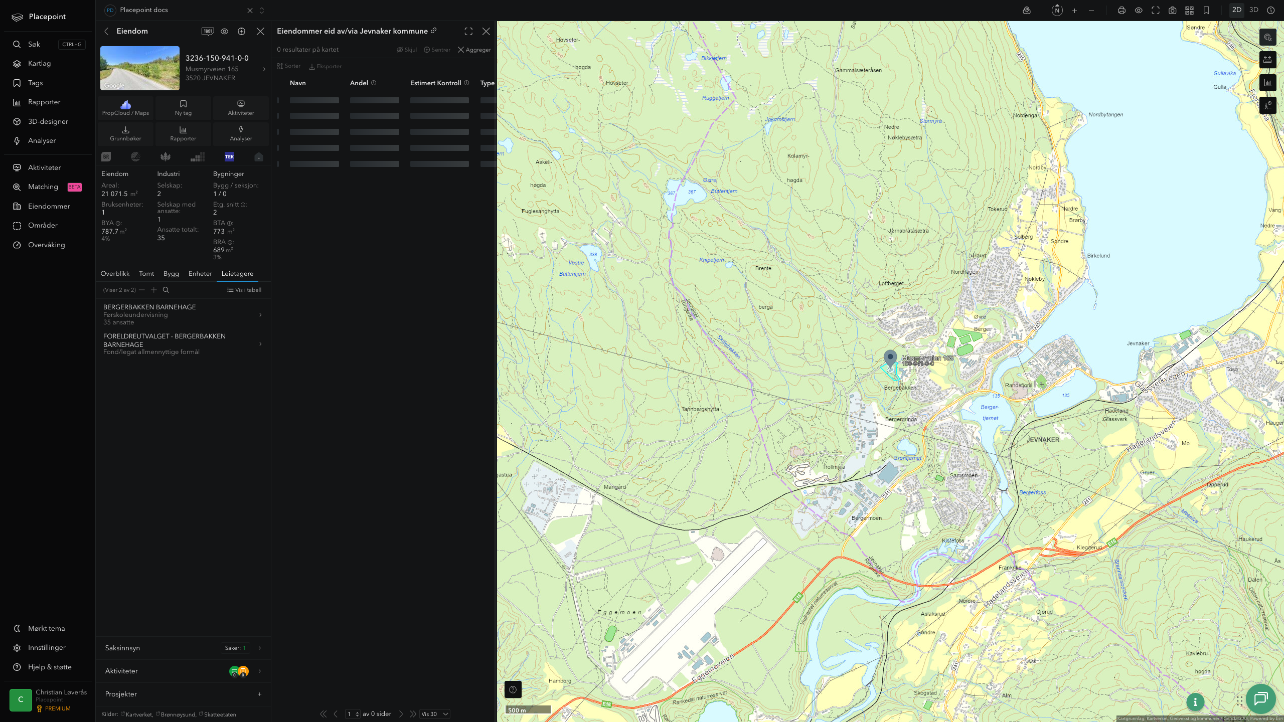Zoom out the map with minus icon
The height and width of the screenshot is (722, 1284).
(1091, 11)
